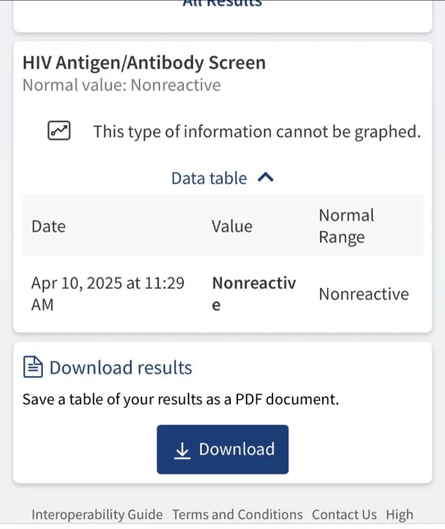
Task: Open the Interoperability Guide link
Action: click(x=97, y=514)
